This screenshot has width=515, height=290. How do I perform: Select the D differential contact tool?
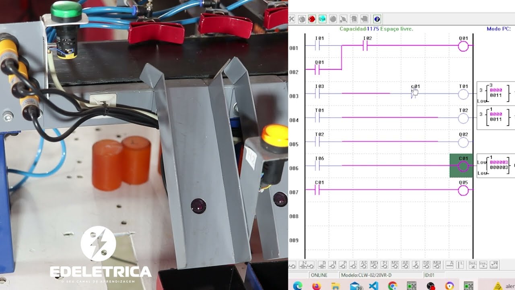tap(322, 265)
